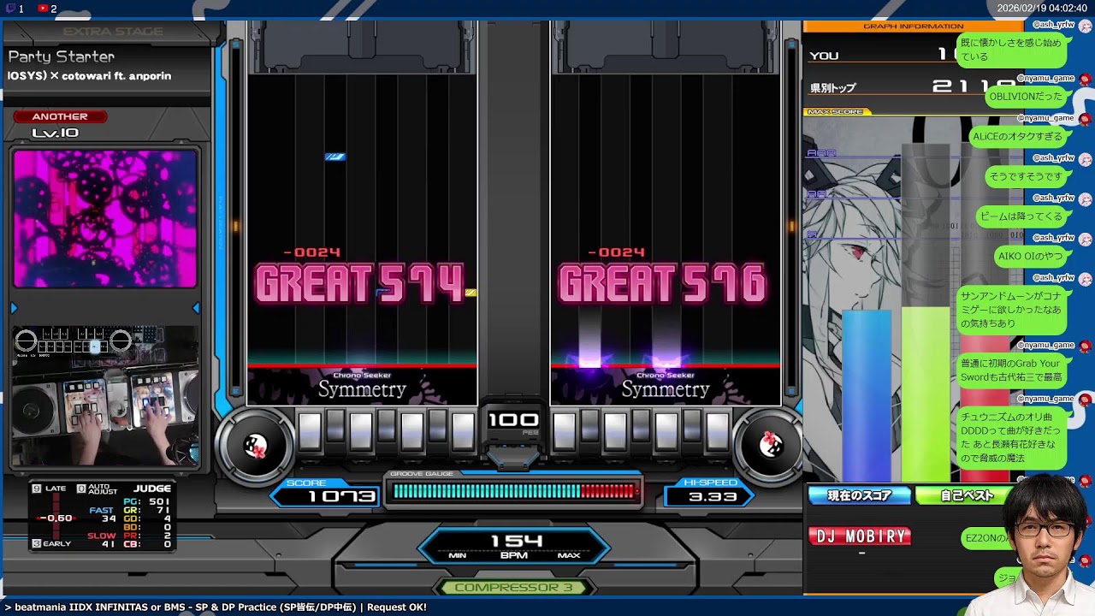The image size is (1095, 616).
Task: Click the falling blue note in left lane
Action: tap(334, 157)
